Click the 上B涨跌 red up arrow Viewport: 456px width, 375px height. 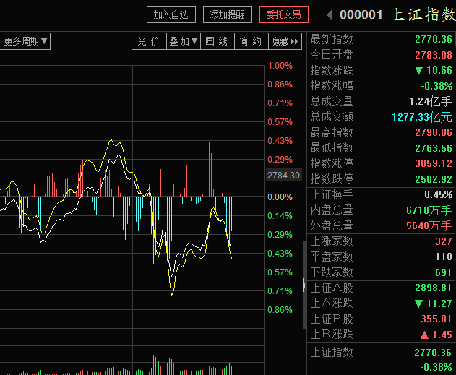pyautogui.click(x=424, y=335)
